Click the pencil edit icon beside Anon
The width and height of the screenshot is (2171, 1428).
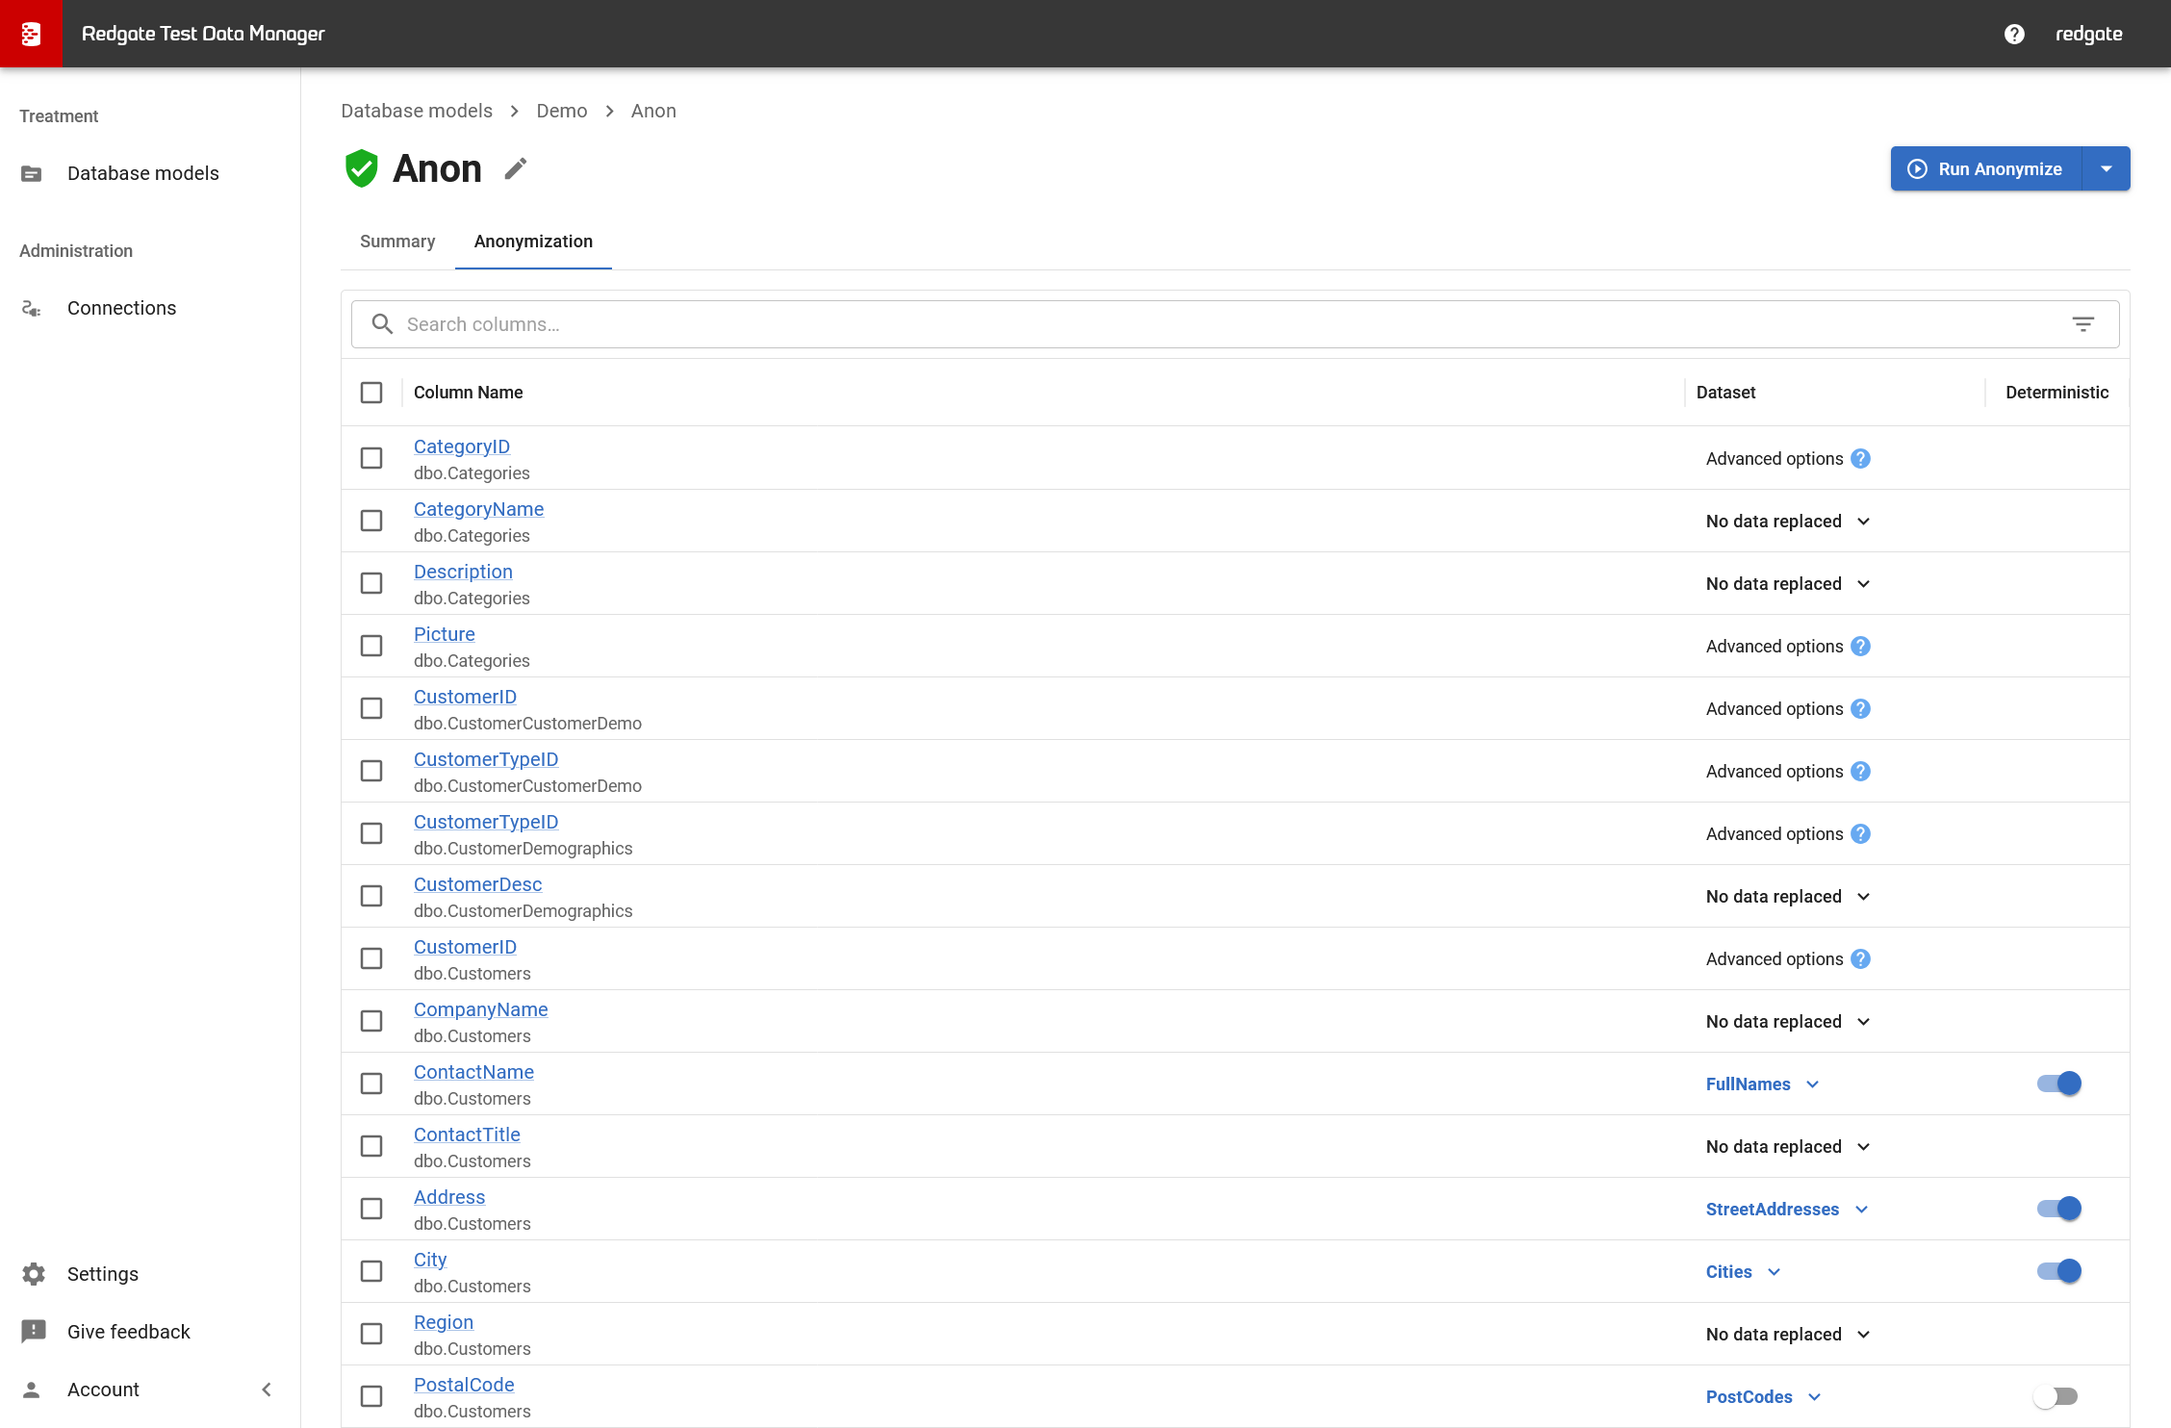(x=516, y=169)
